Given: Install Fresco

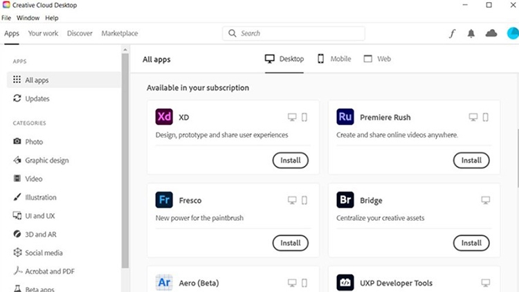Looking at the screenshot, I should 291,243.
